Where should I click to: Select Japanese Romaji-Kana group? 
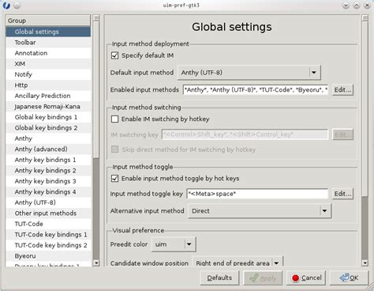click(x=48, y=107)
